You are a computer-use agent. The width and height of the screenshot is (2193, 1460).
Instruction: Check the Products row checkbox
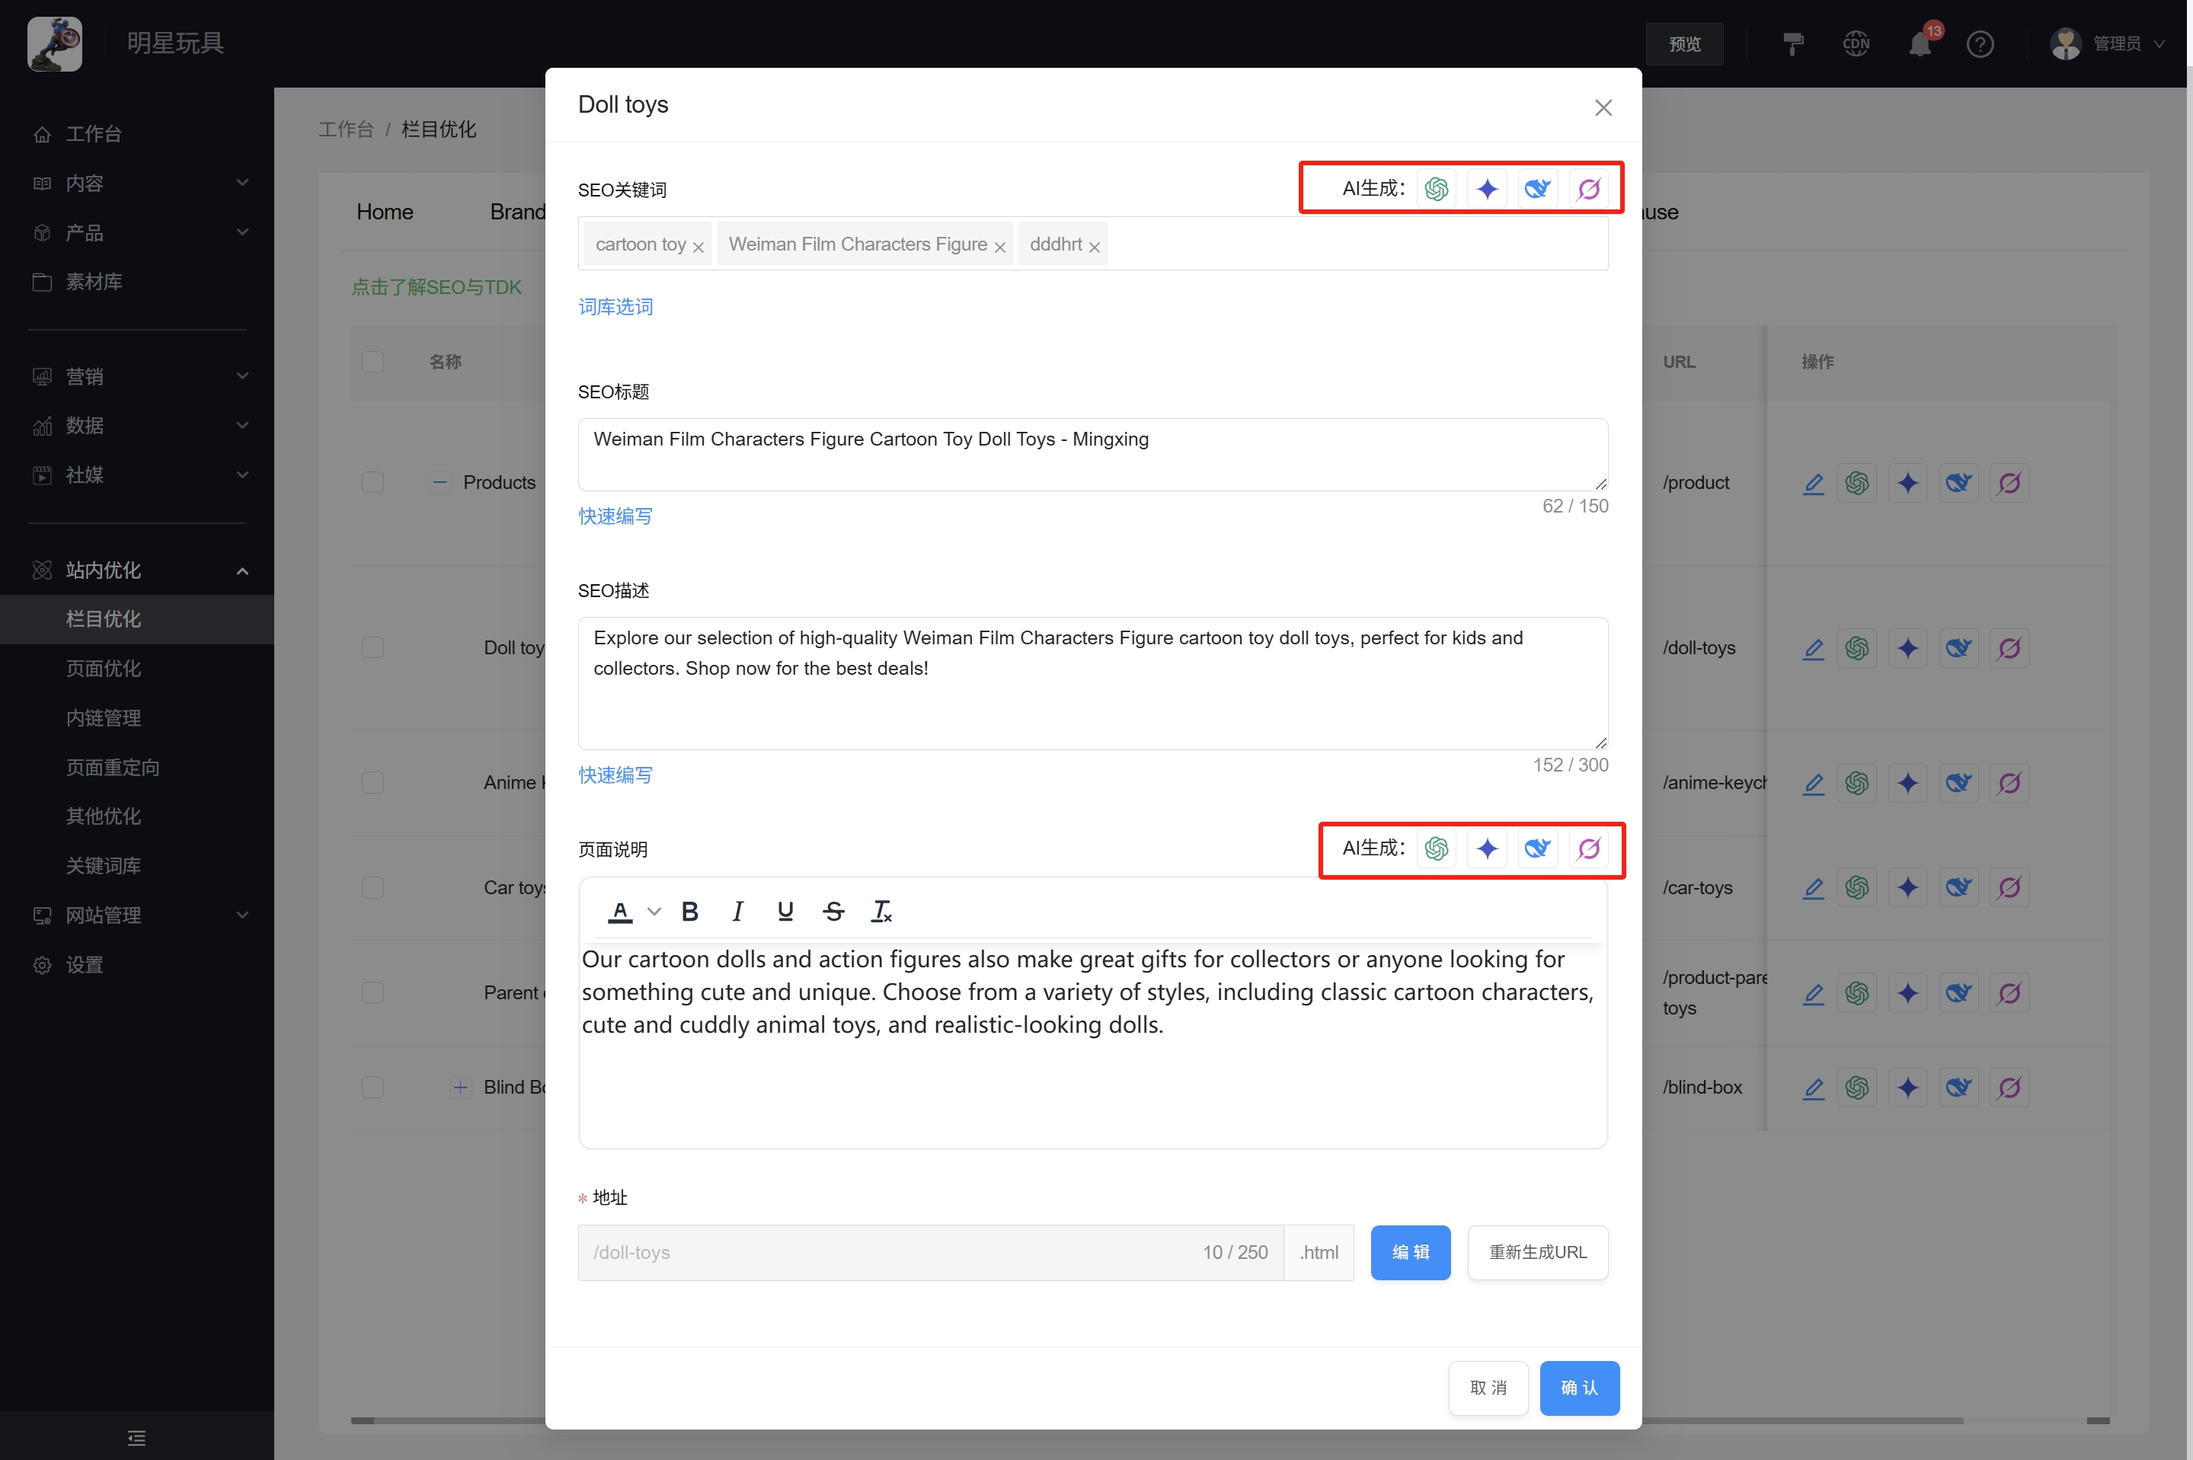372,482
